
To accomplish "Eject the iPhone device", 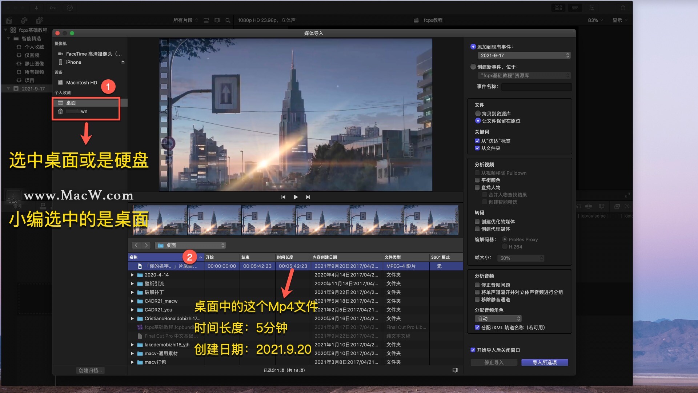I will pos(123,62).
